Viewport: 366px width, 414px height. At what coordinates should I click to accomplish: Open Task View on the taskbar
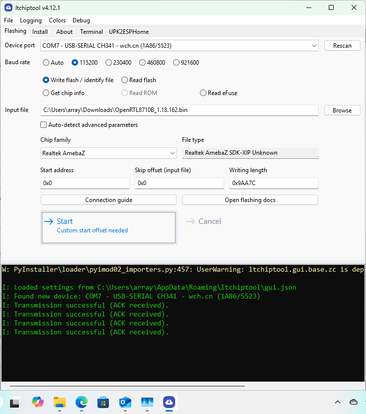click(x=14, y=403)
